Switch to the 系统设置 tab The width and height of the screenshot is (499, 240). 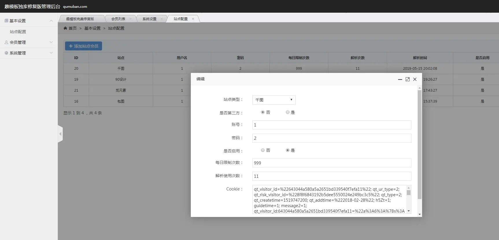(x=149, y=19)
